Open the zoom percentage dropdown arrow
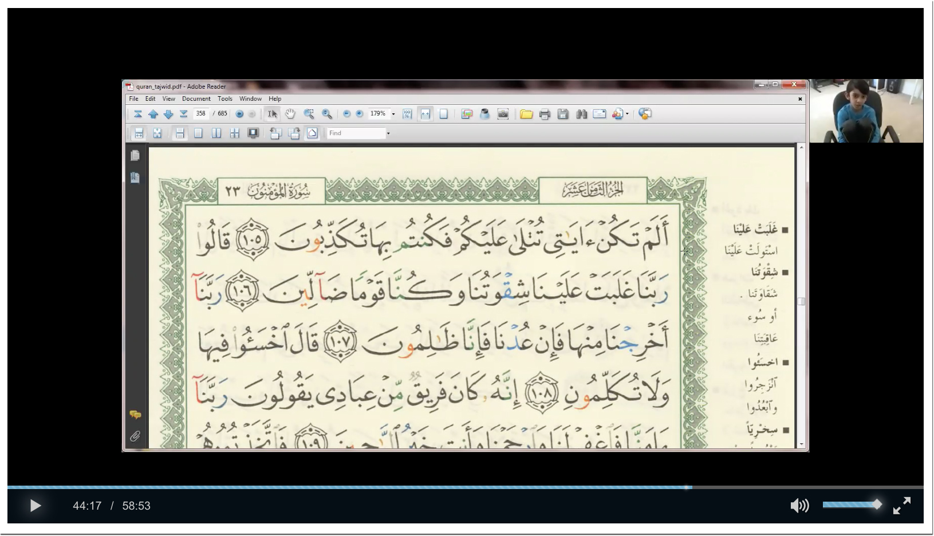The height and width of the screenshot is (536, 934). click(x=393, y=114)
